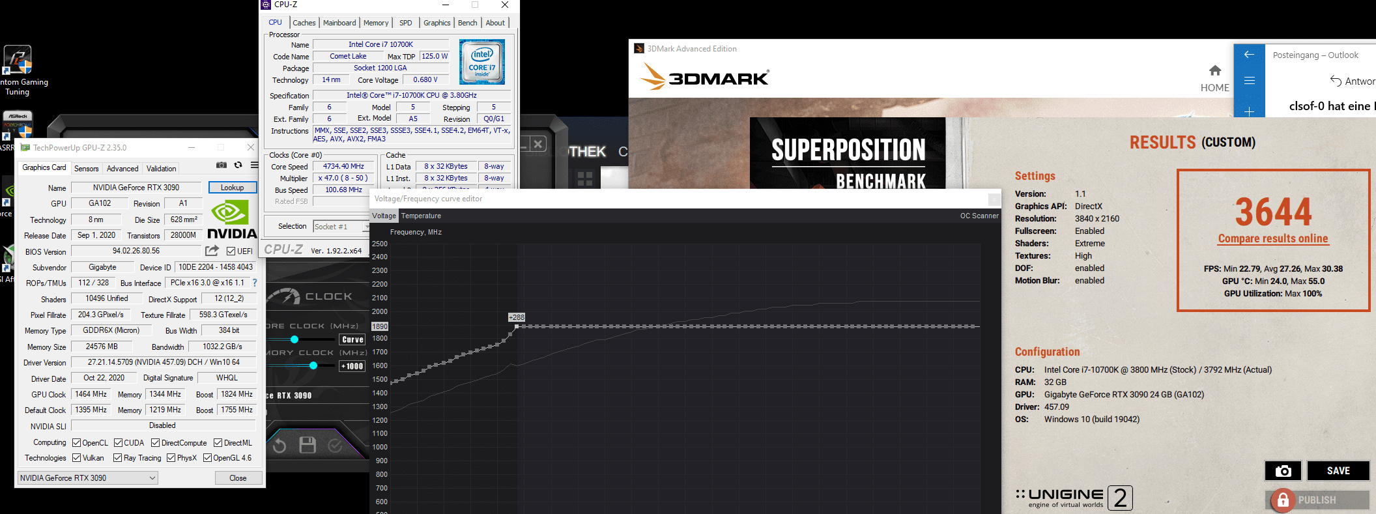Viewport: 1376px width, 514px height.
Task: Open the Outlook mail hamburger menu
Action: 1249,81
